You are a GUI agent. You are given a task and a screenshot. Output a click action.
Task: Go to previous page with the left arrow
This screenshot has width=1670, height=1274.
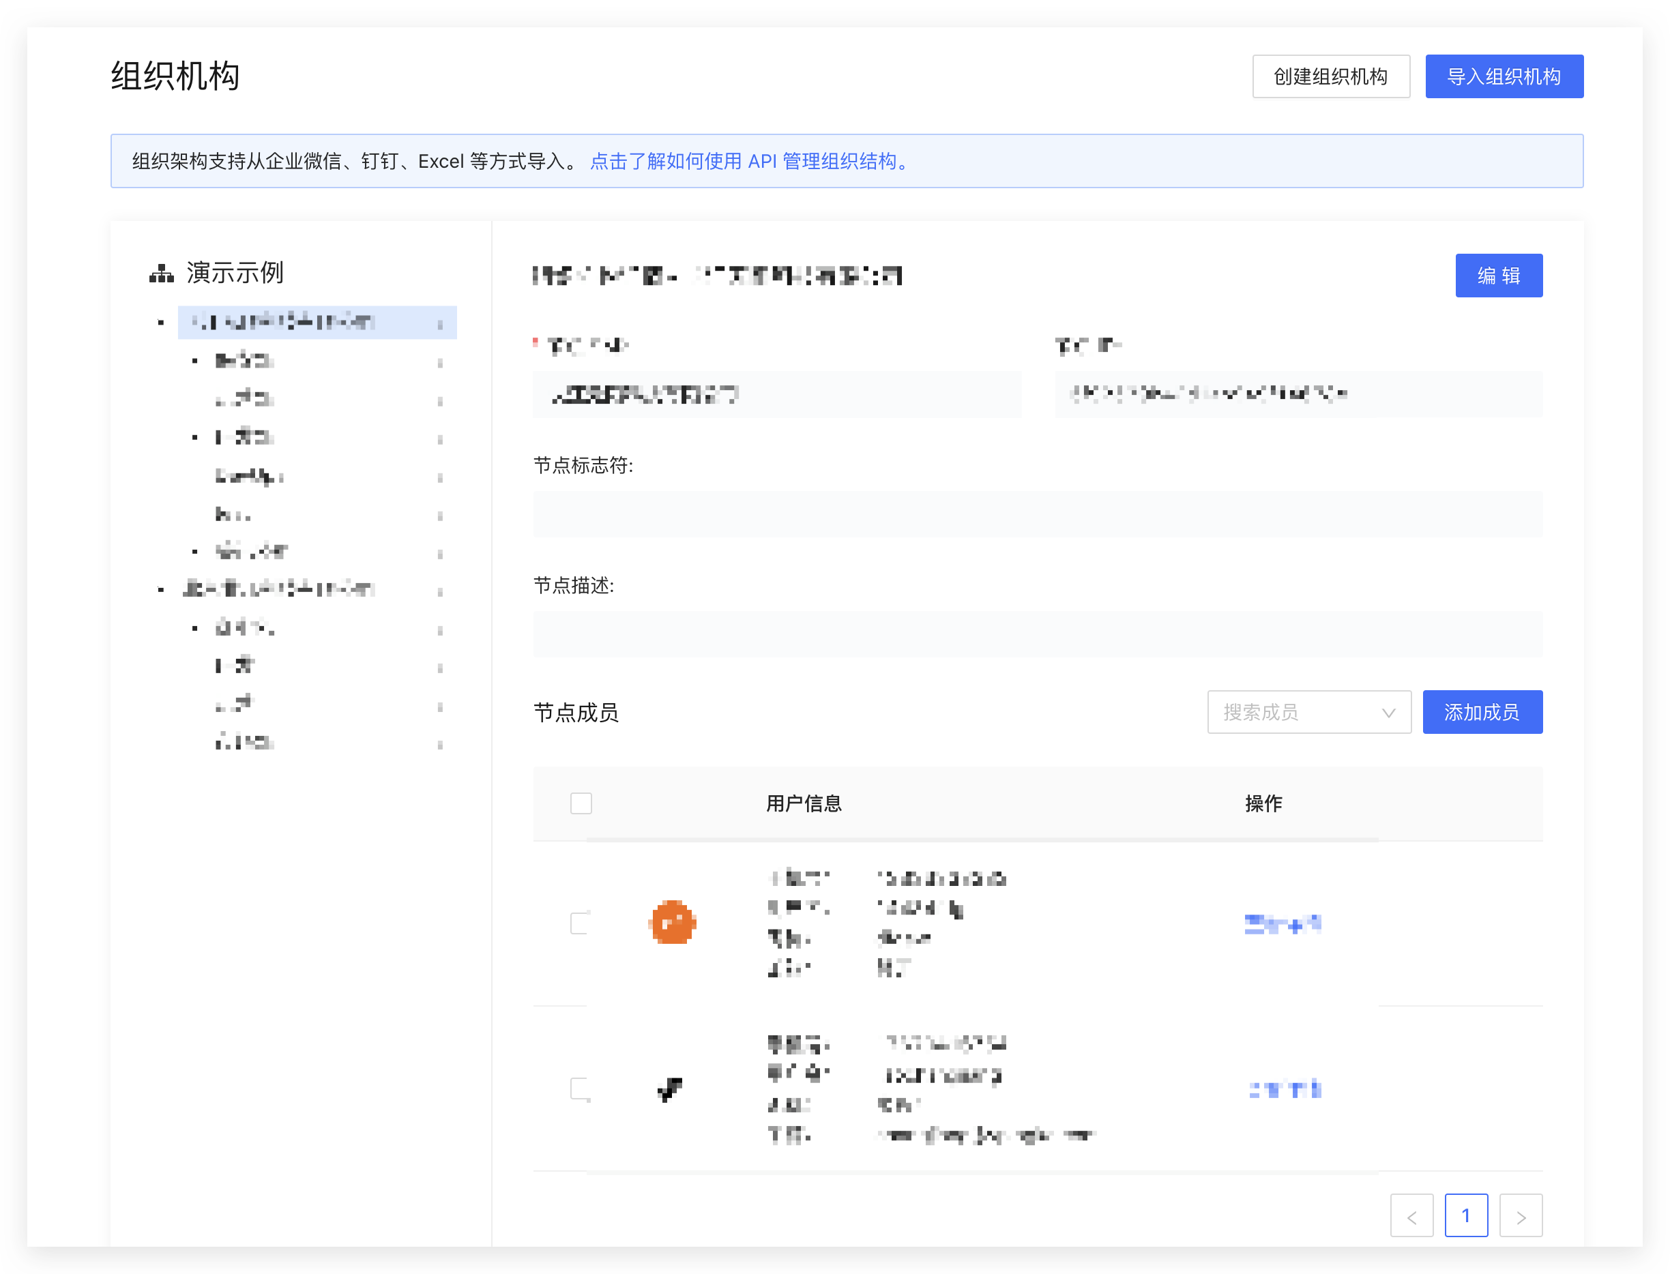[x=1411, y=1215]
